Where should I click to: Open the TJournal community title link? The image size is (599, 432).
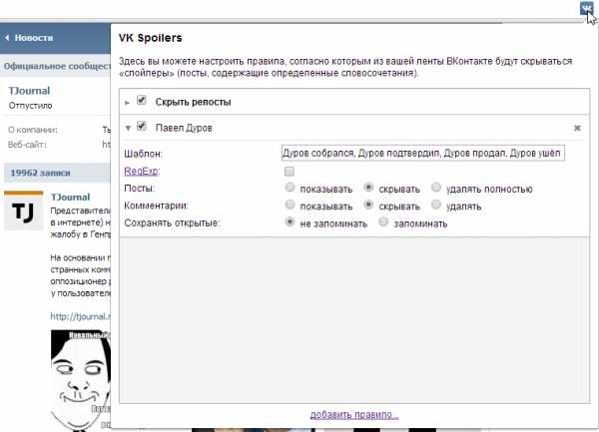29,91
